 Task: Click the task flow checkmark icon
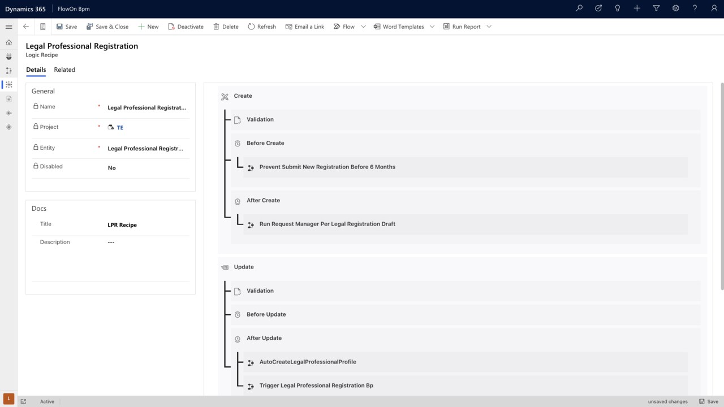click(598, 8)
